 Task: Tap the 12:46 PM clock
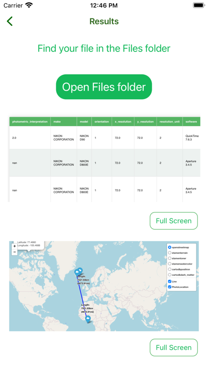point(104,5)
